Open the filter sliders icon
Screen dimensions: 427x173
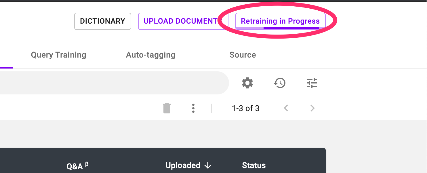[312, 83]
